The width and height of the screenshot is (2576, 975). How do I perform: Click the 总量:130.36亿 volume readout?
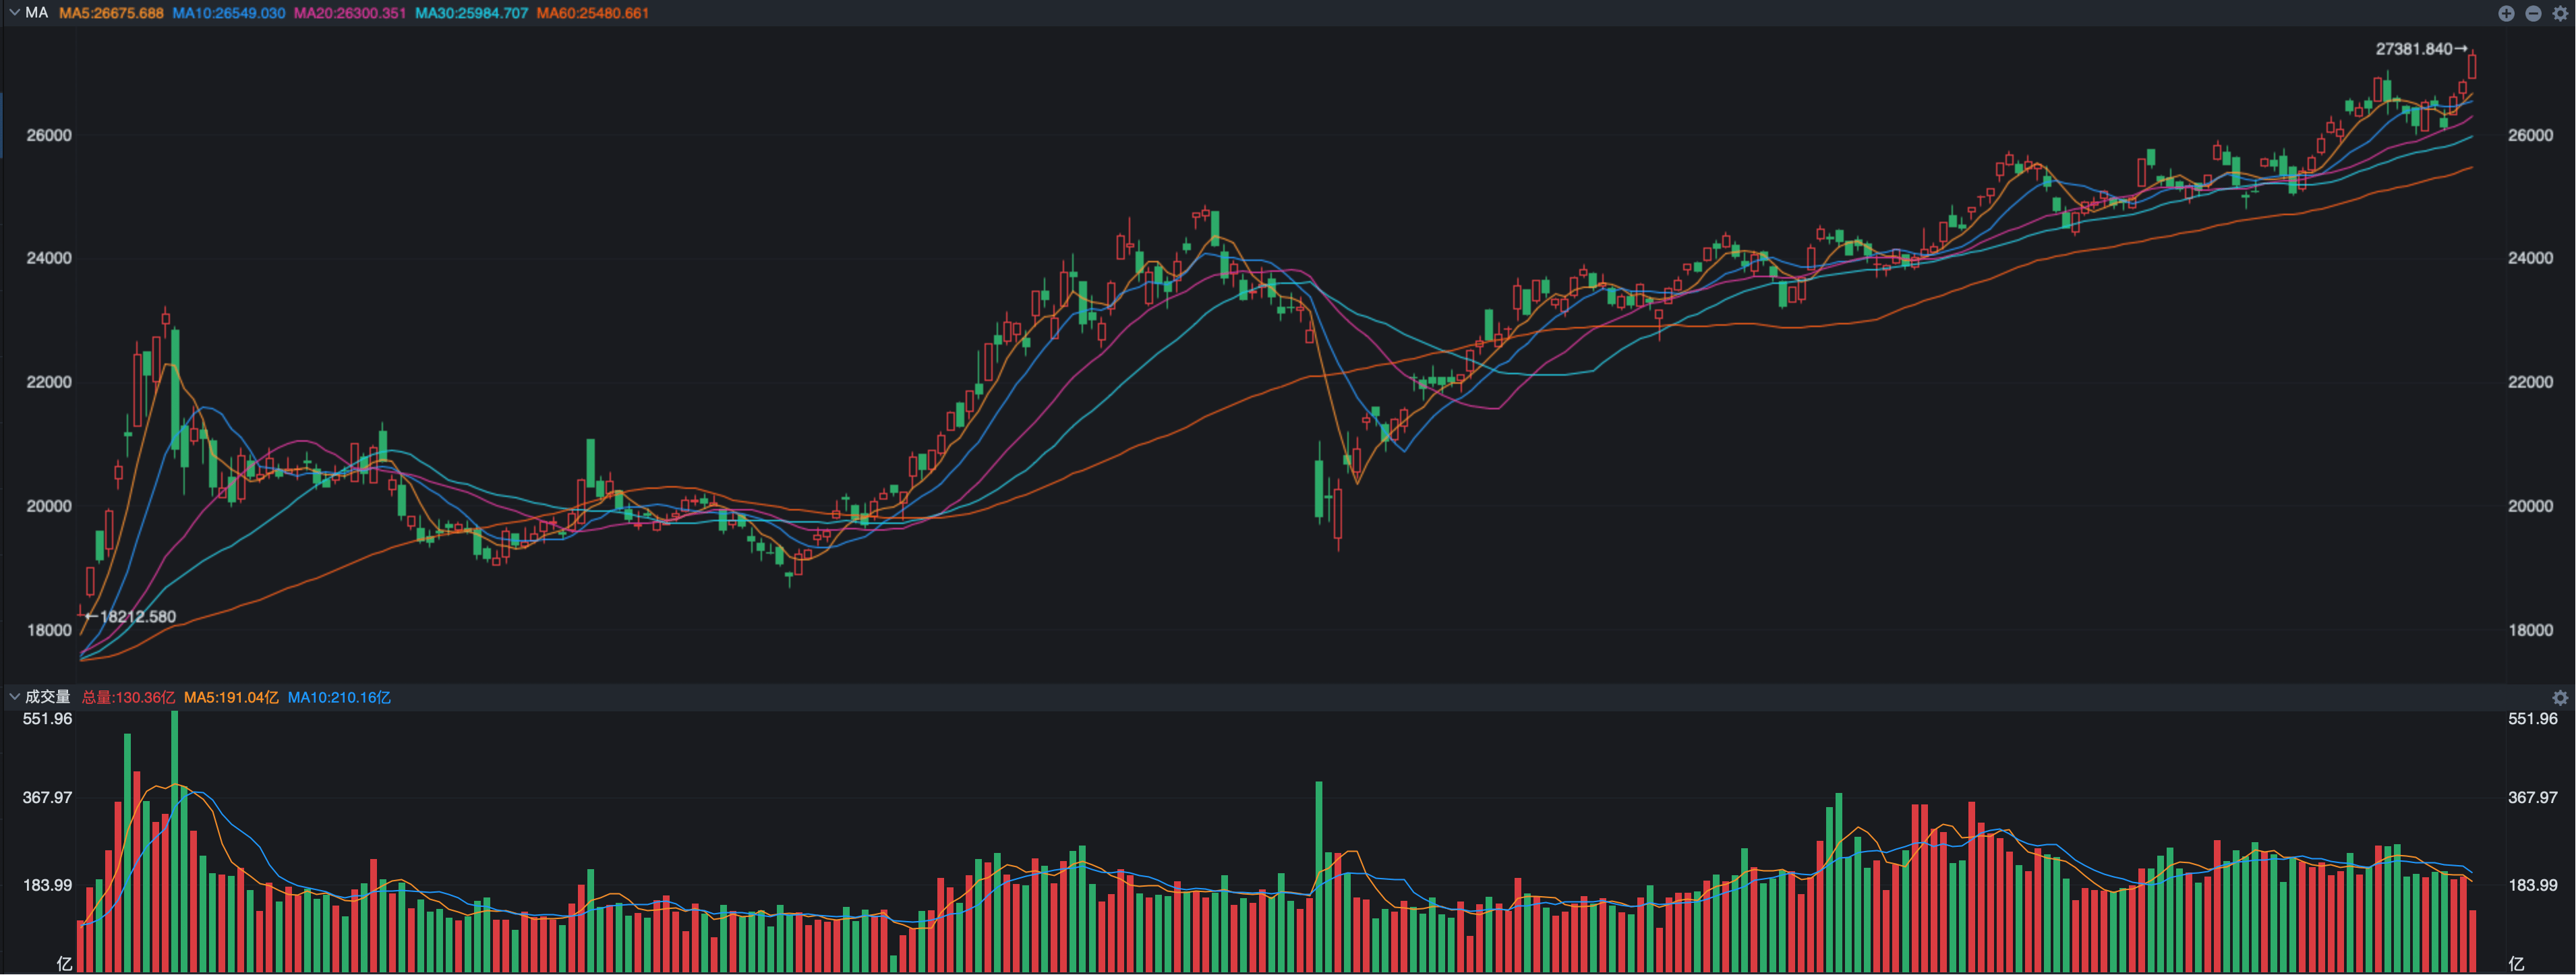128,697
